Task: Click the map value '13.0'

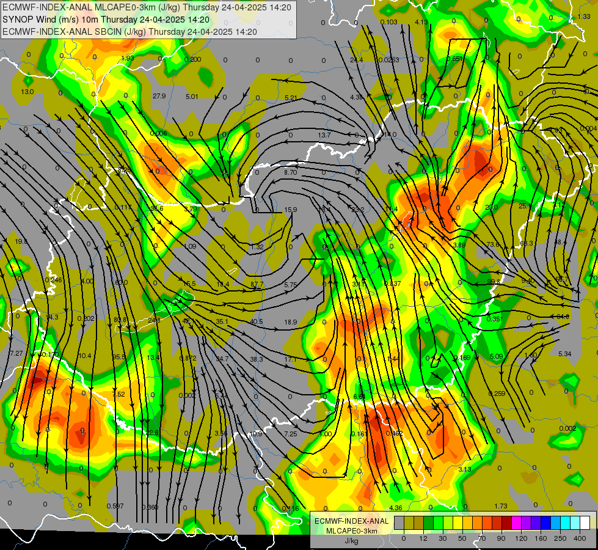Action: (x=27, y=92)
